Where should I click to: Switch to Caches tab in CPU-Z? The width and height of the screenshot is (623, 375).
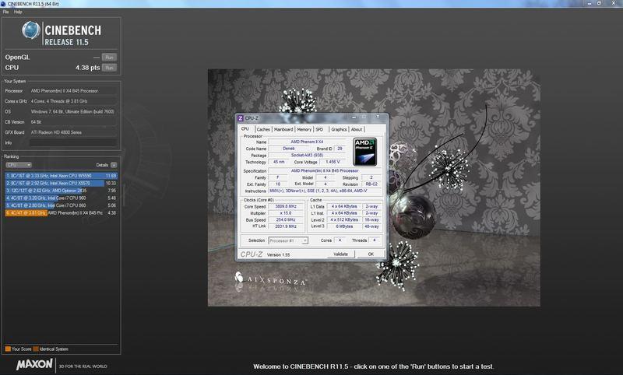263,129
